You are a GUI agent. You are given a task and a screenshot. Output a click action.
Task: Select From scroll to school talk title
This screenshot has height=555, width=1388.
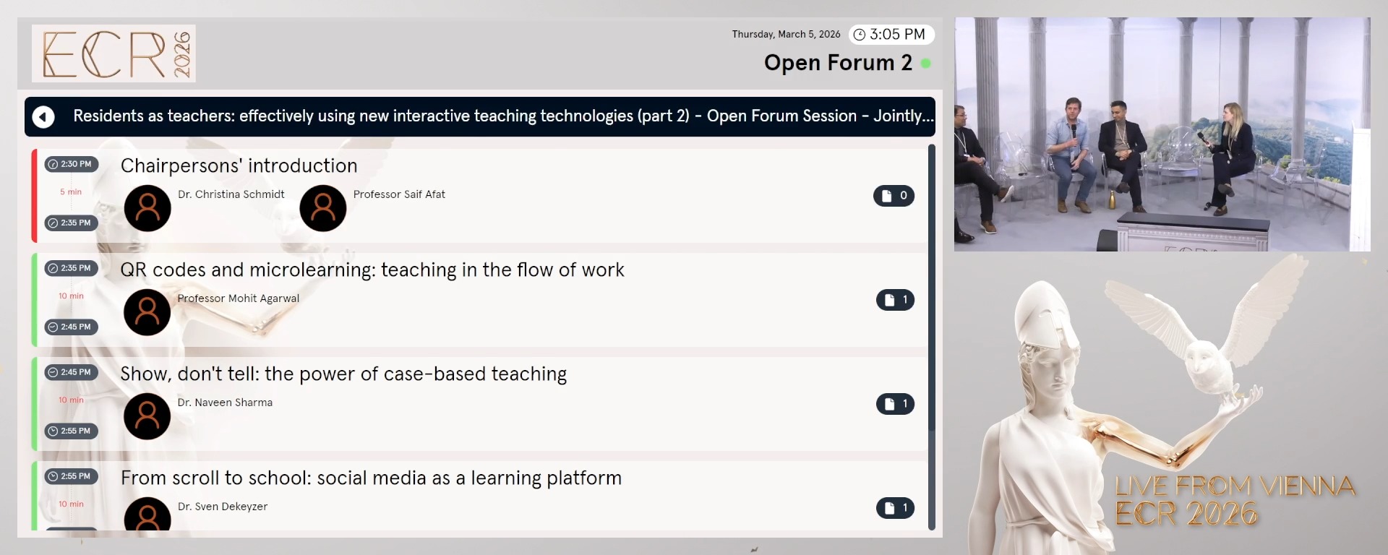tap(371, 478)
